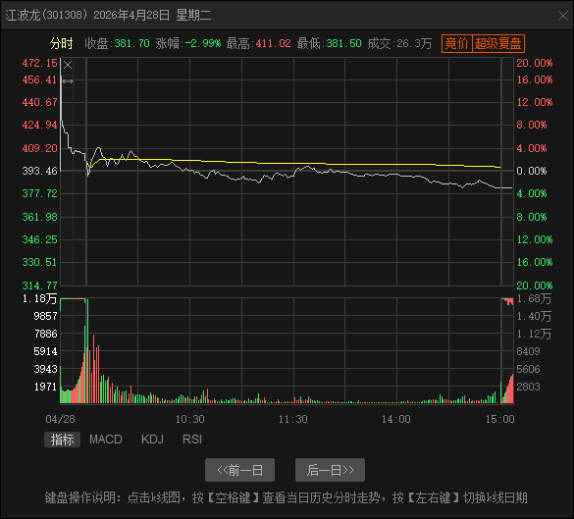Click the 472.15 price axis label
The image size is (574, 519).
tap(40, 63)
